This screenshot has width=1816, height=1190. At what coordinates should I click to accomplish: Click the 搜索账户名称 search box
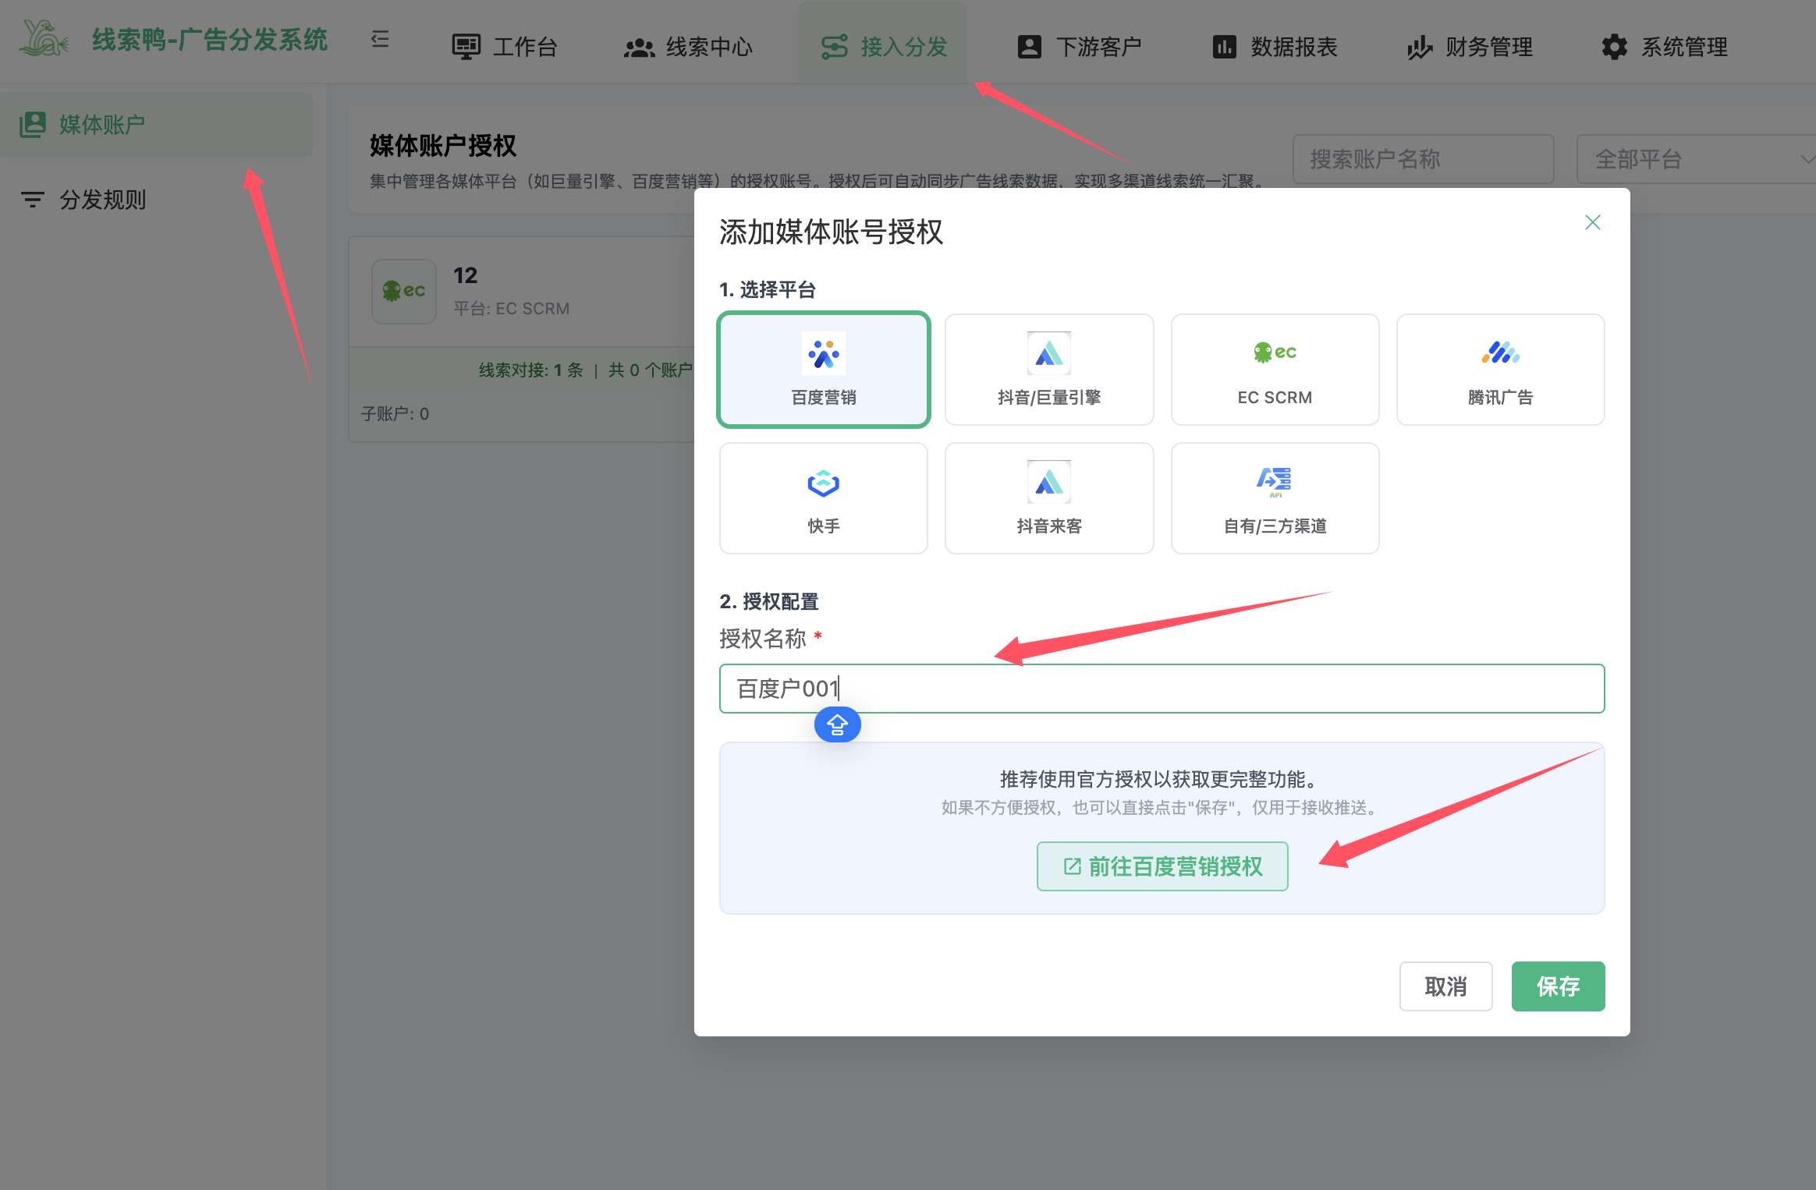click(1422, 159)
